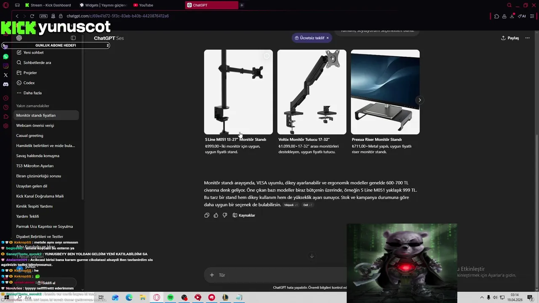The width and height of the screenshot is (539, 303).
Task: Open File Explorer from the taskbar
Action: [143, 298]
